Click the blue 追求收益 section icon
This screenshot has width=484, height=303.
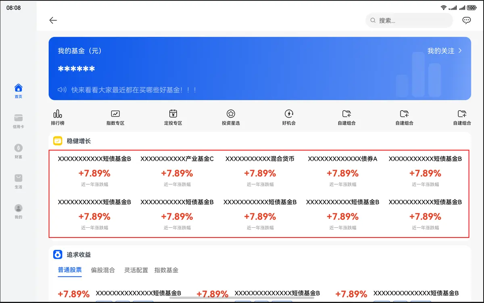[x=58, y=255]
